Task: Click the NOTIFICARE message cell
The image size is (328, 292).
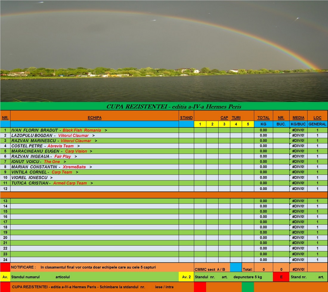Action: 101,267
